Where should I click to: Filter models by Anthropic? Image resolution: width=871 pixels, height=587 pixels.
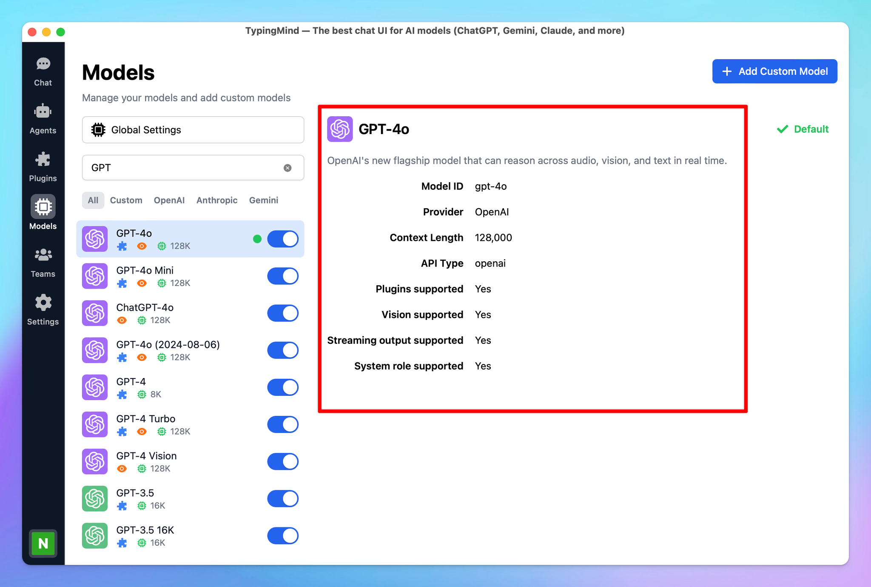217,200
